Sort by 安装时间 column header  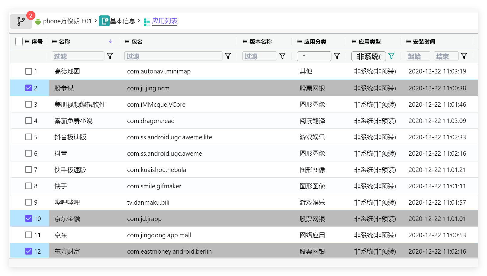click(x=424, y=42)
